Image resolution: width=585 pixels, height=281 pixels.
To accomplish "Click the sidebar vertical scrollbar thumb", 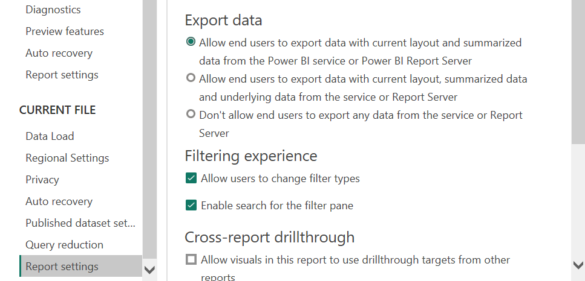I will pyautogui.click(x=149, y=130).
